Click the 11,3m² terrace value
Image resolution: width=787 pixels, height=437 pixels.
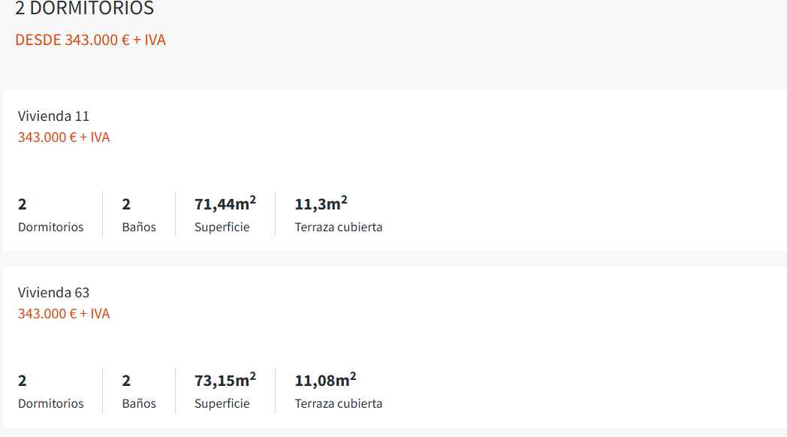(321, 203)
